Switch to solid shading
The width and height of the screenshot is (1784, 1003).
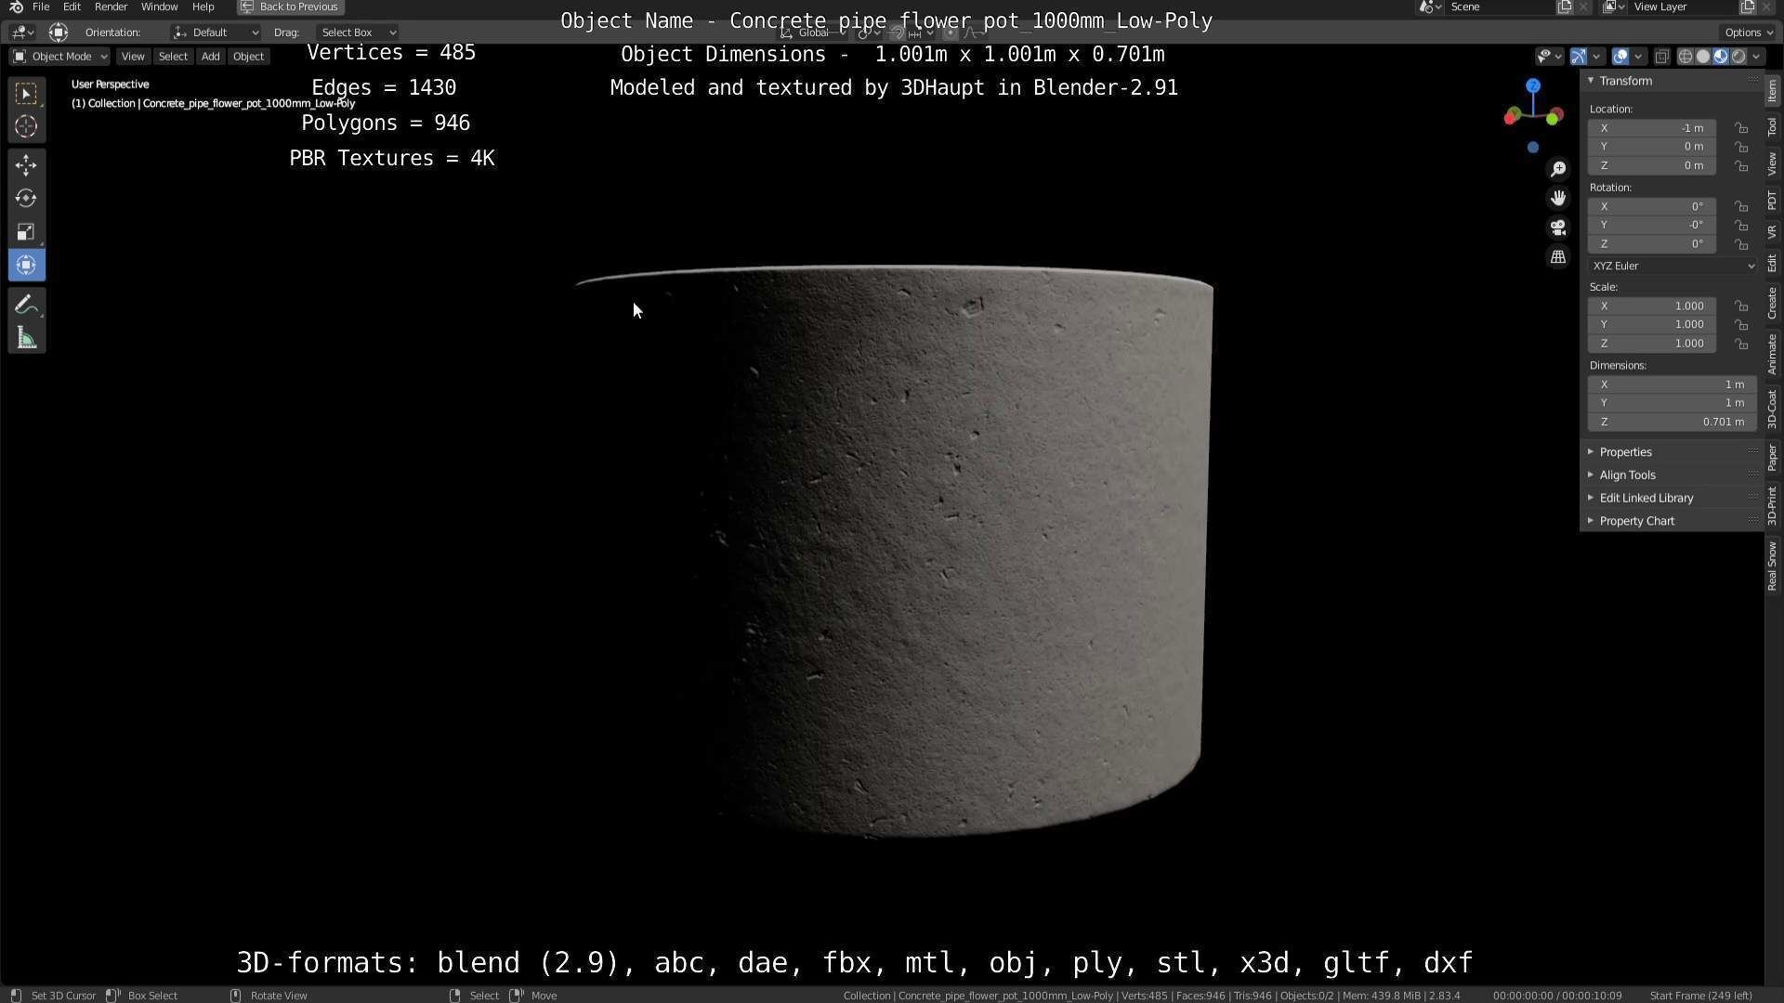1703,57
